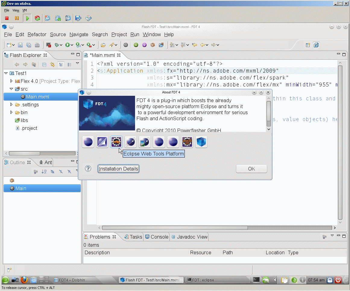Screen dimensions: 350x291
Task: Toggle Link with Editor in Flash Explorer
Action: click(52, 65)
